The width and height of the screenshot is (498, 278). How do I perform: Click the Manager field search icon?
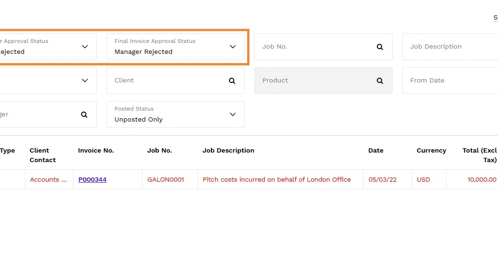point(84,114)
